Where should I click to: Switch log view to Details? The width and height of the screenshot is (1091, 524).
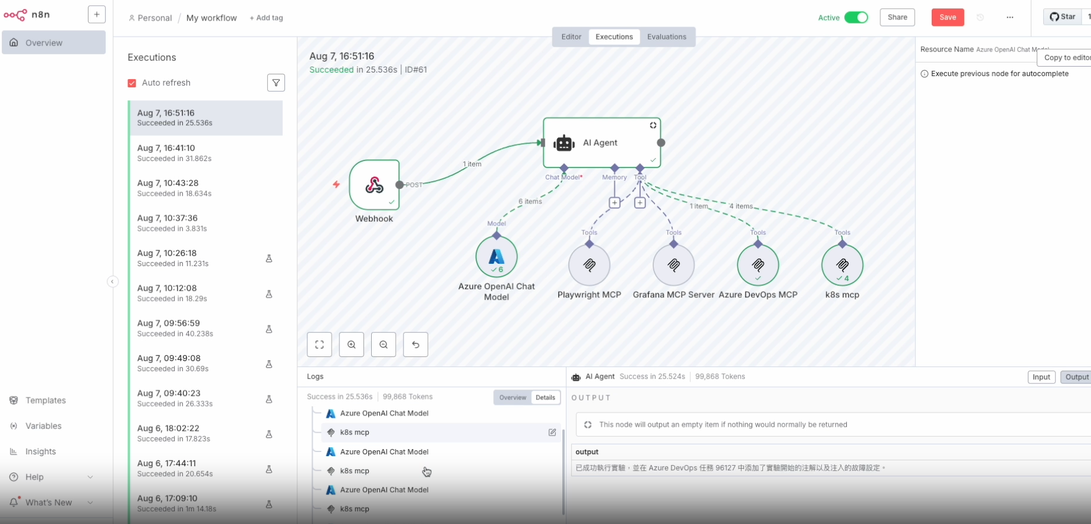point(545,398)
